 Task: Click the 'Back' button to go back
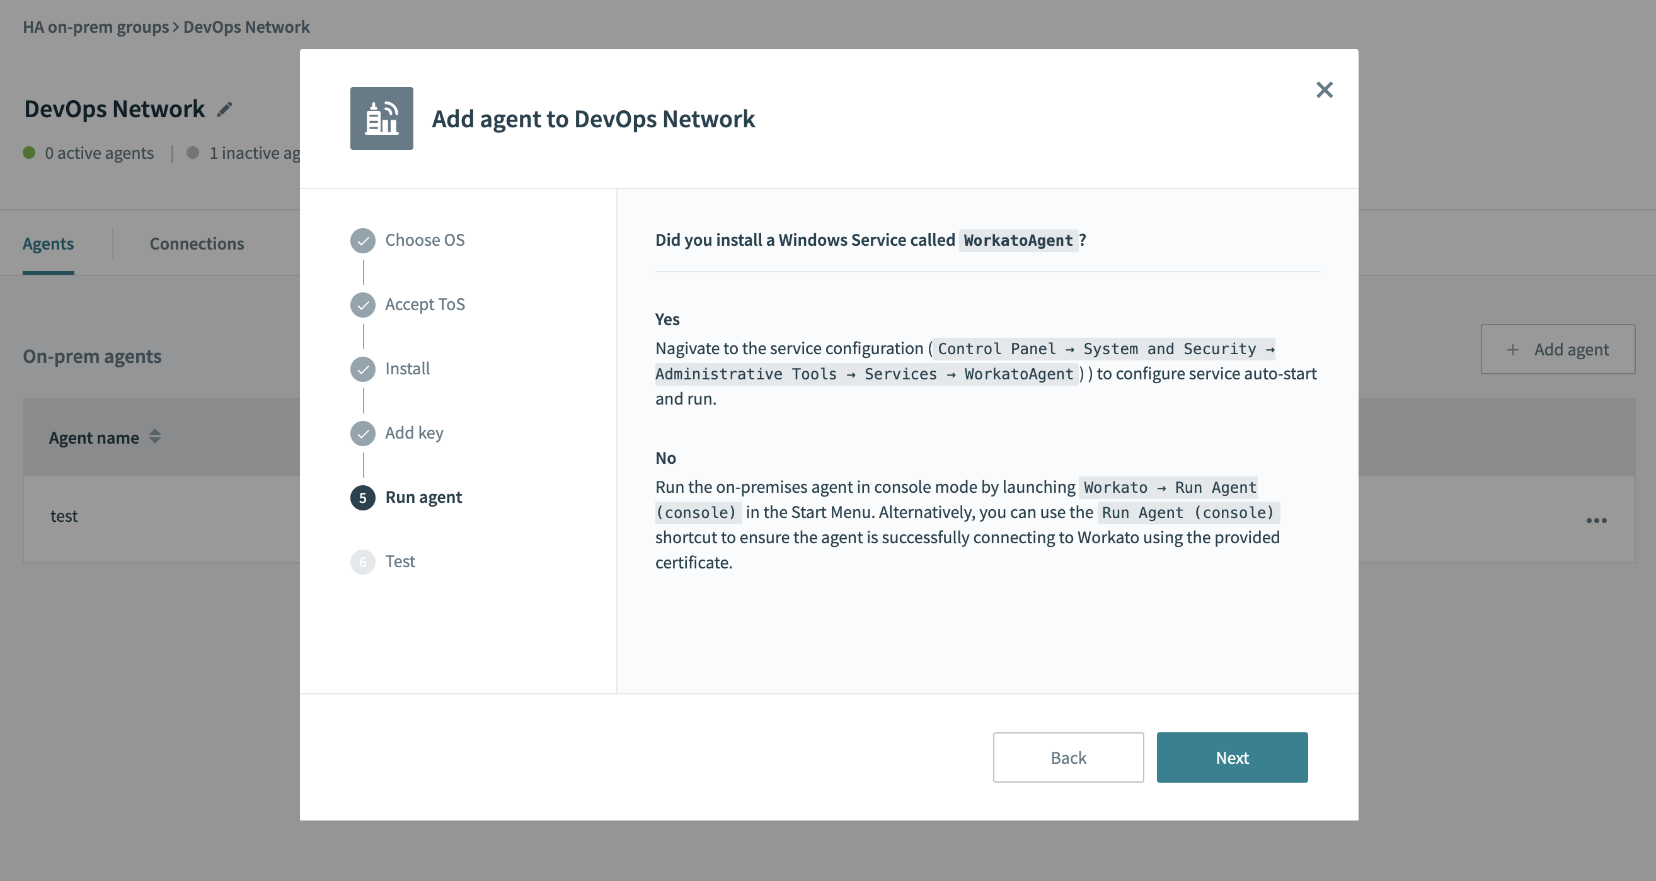coord(1068,757)
